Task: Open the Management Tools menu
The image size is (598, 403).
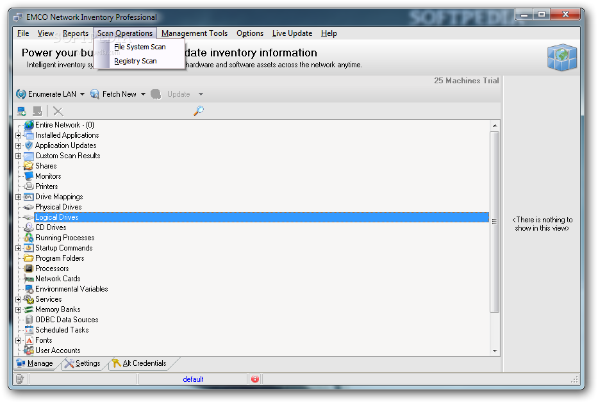Action: [194, 33]
